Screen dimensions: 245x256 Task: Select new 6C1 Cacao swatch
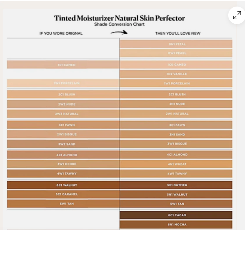point(176,215)
